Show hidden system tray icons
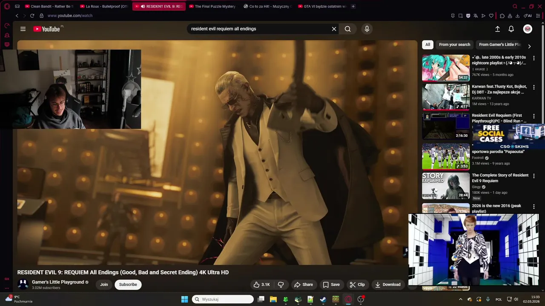The height and width of the screenshot is (306, 545). (x=460, y=299)
